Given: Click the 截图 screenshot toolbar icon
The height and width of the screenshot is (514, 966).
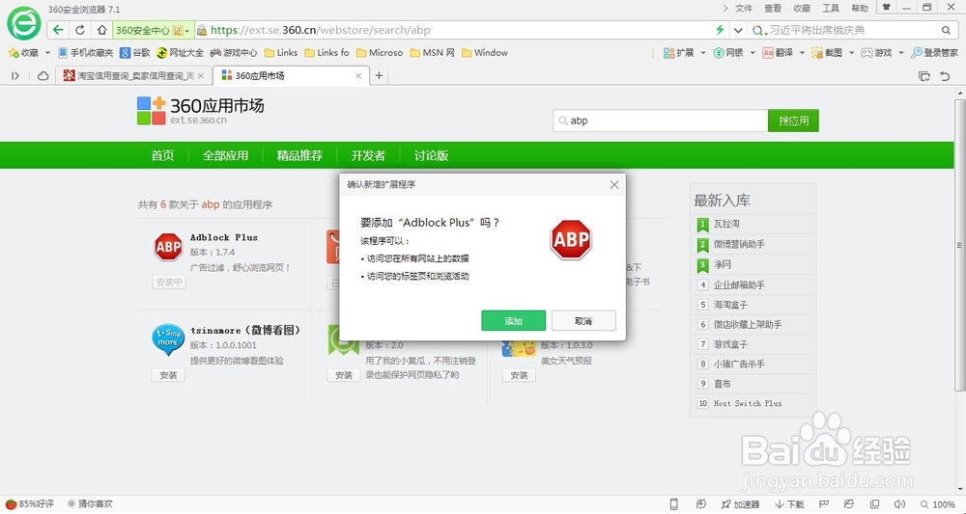Looking at the screenshot, I should [x=827, y=53].
